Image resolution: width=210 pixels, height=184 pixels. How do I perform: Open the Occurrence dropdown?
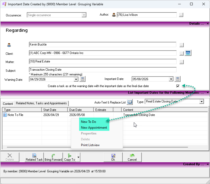[84, 15]
